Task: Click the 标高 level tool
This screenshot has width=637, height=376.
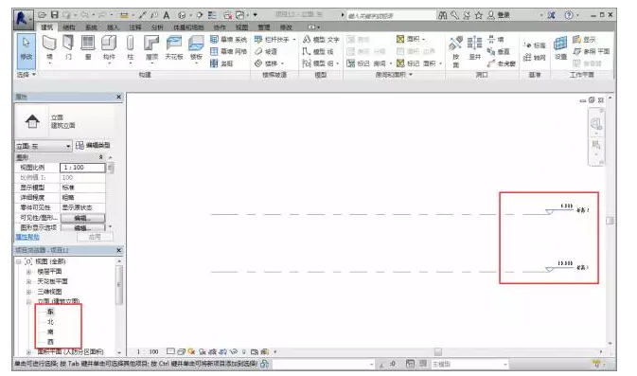Action: (534, 45)
